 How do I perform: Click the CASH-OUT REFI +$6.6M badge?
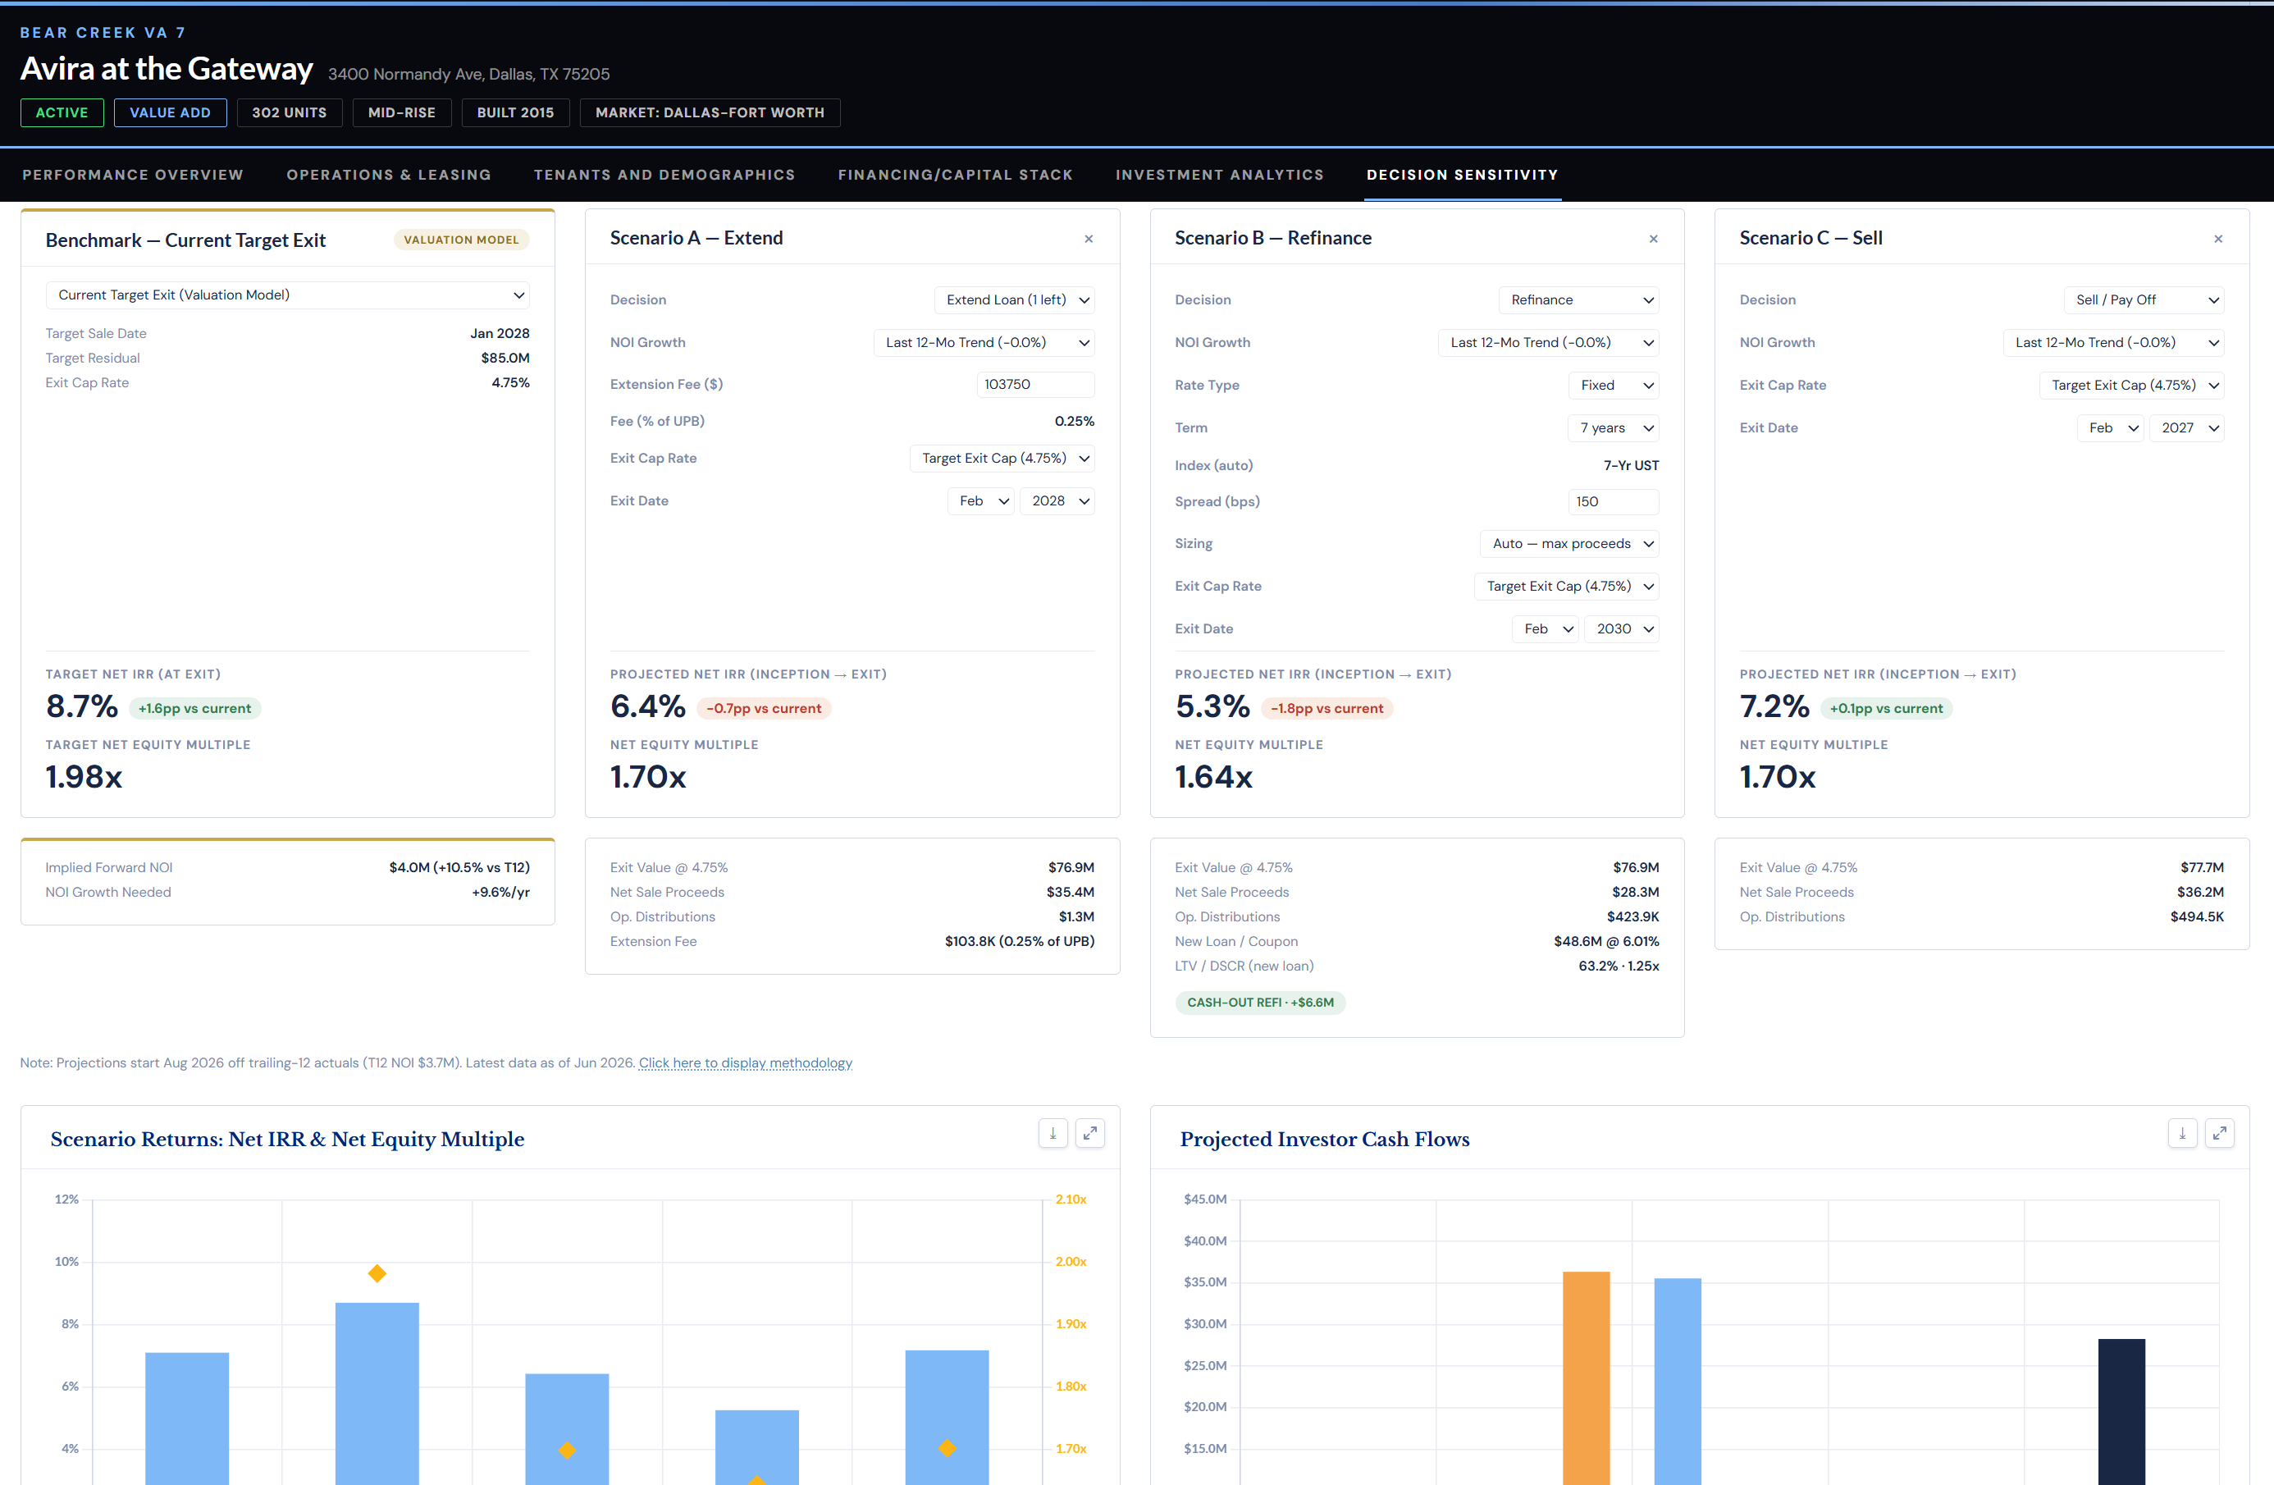pyautogui.click(x=1260, y=1003)
